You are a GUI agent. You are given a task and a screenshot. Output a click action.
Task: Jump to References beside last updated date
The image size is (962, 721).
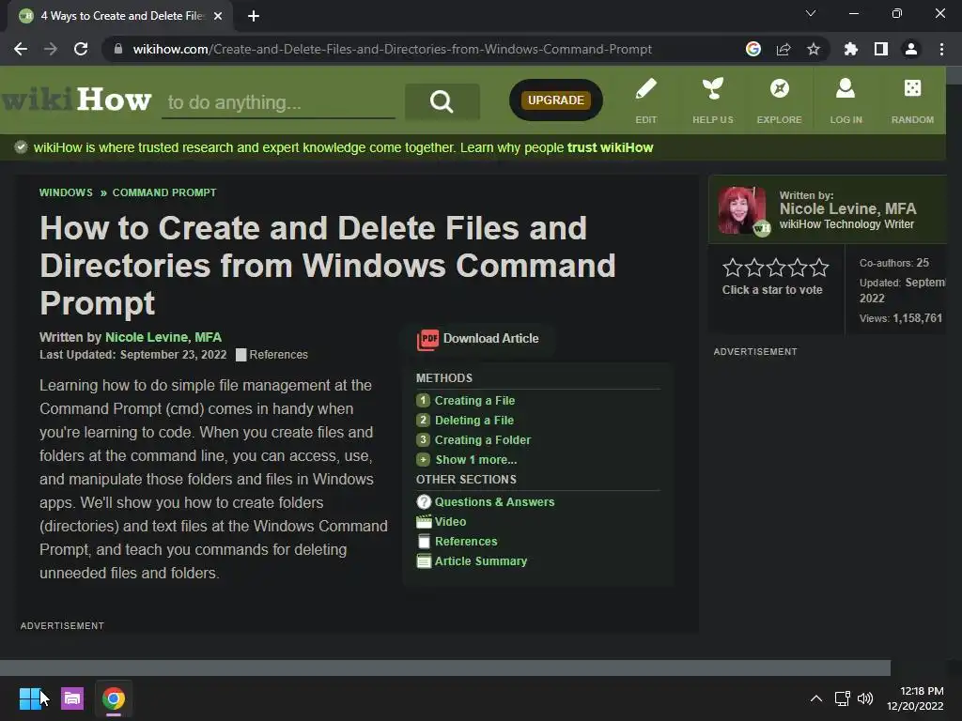272,354
